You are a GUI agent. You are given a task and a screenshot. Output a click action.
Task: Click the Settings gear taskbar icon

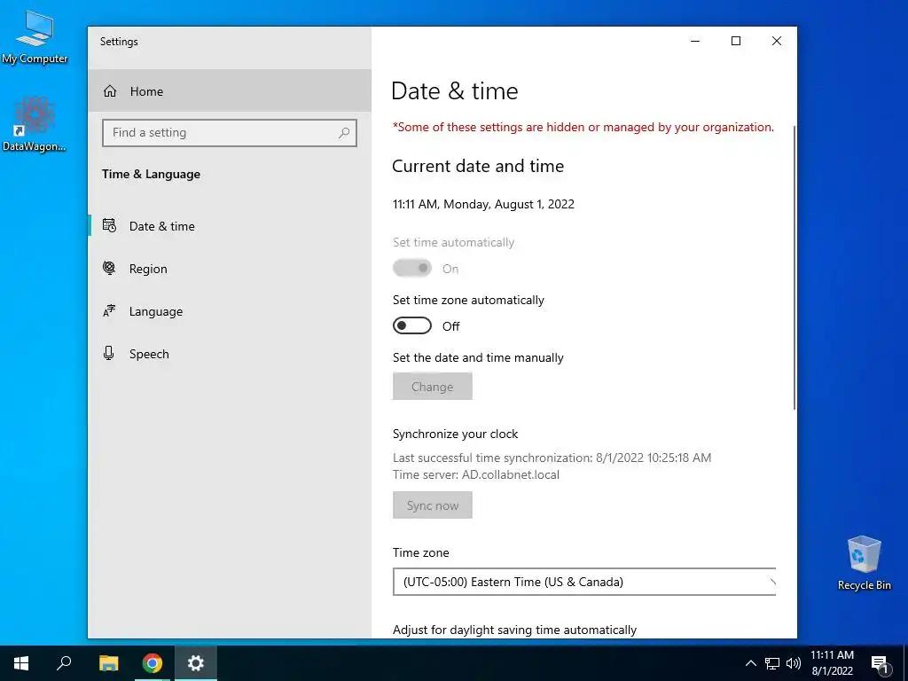pos(196,663)
